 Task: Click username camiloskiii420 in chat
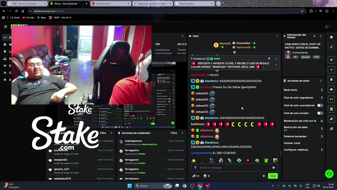point(201,153)
